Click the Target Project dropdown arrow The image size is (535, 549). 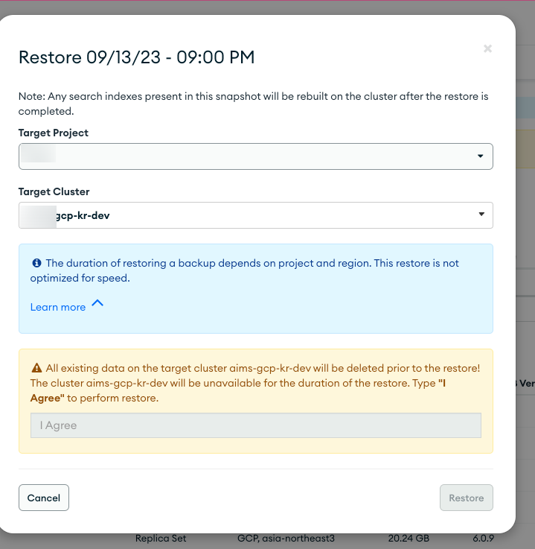tap(481, 156)
